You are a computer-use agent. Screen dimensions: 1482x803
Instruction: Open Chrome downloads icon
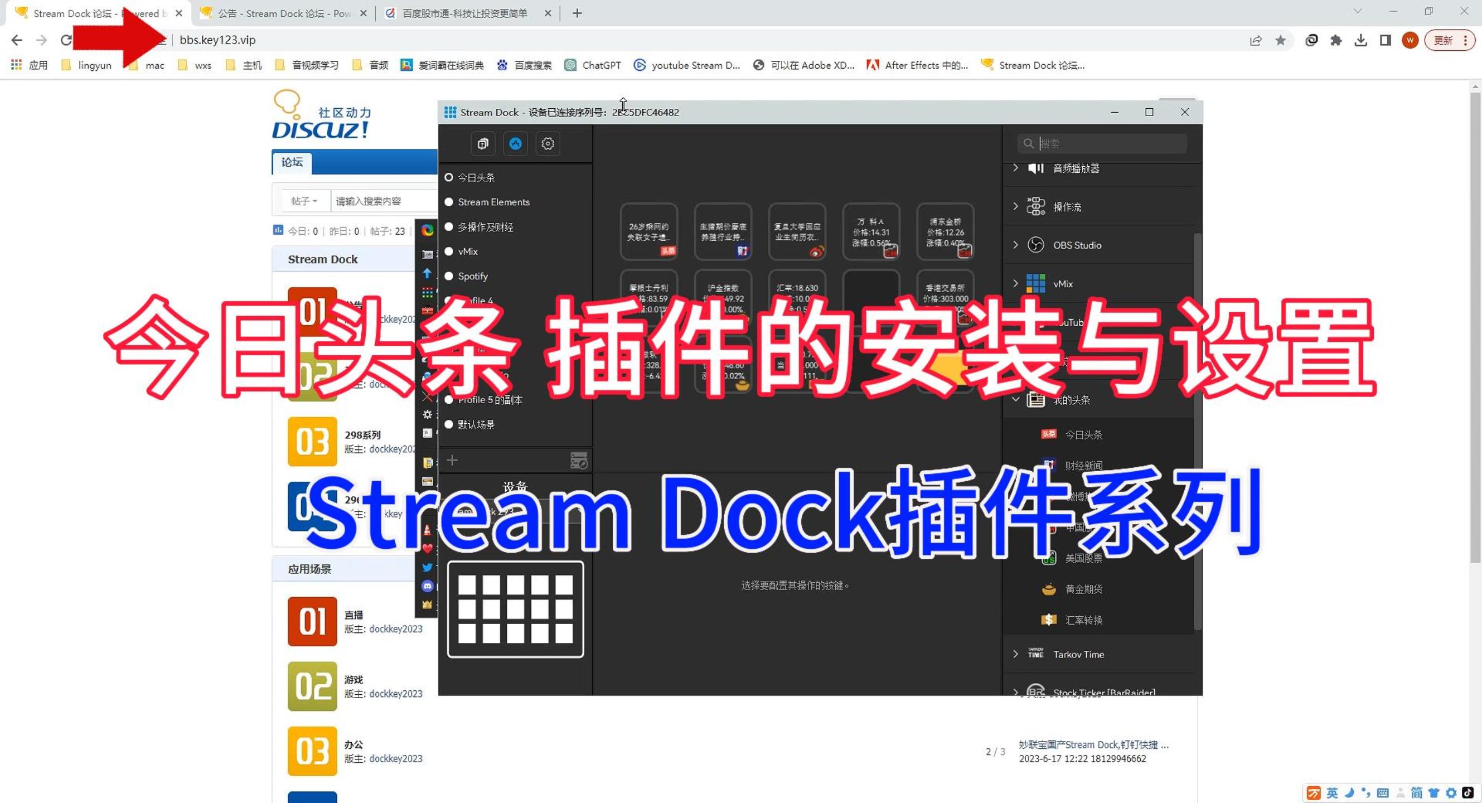pos(1360,40)
